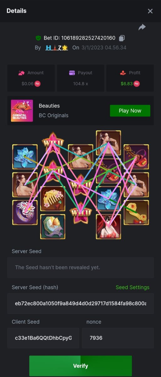Click the Play Now button

coord(130,111)
